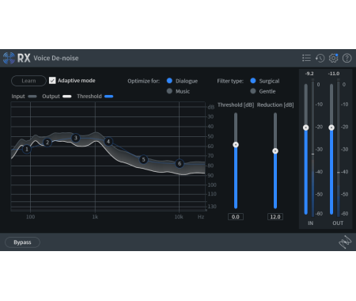The height and width of the screenshot is (301, 356).
Task: Select threshold node 3 on the curve
Action: tap(76, 138)
